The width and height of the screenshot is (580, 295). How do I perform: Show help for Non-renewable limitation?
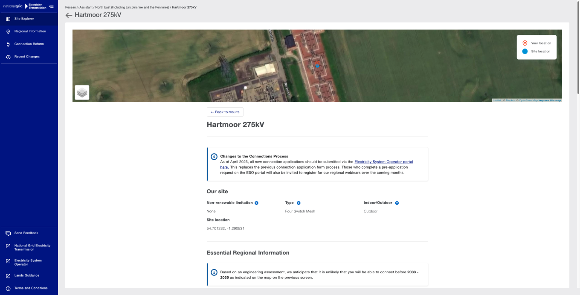coord(256,203)
